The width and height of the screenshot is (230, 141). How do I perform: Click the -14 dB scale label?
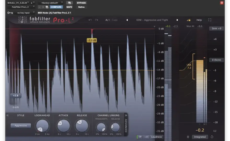(160, 70)
